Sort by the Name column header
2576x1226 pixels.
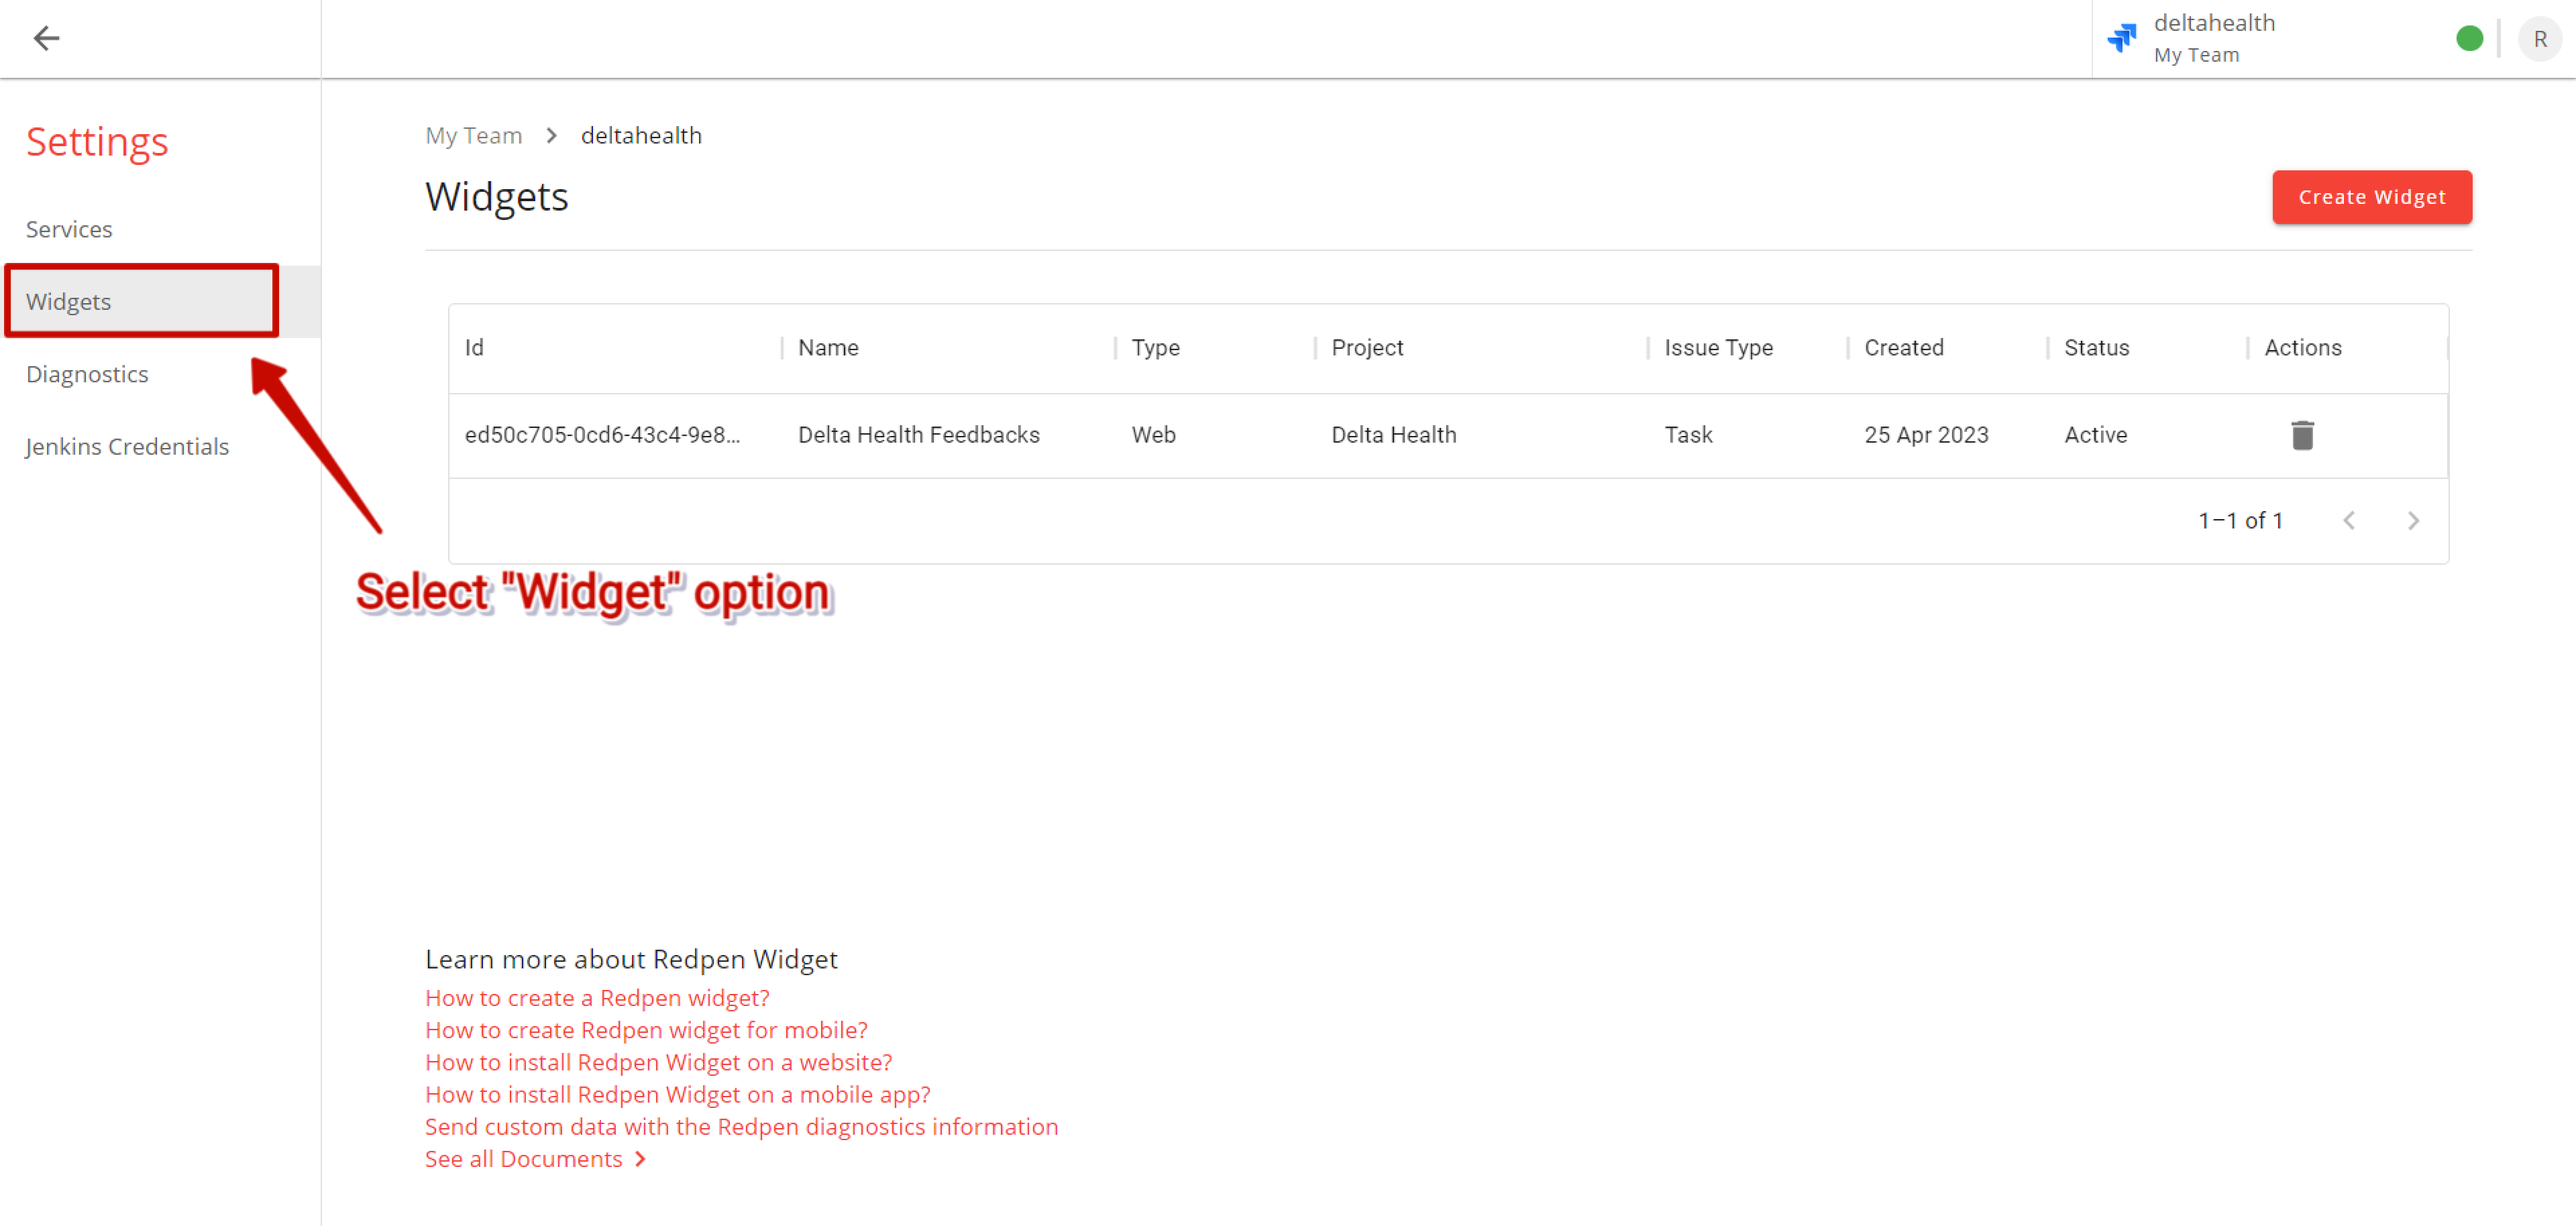pos(828,347)
